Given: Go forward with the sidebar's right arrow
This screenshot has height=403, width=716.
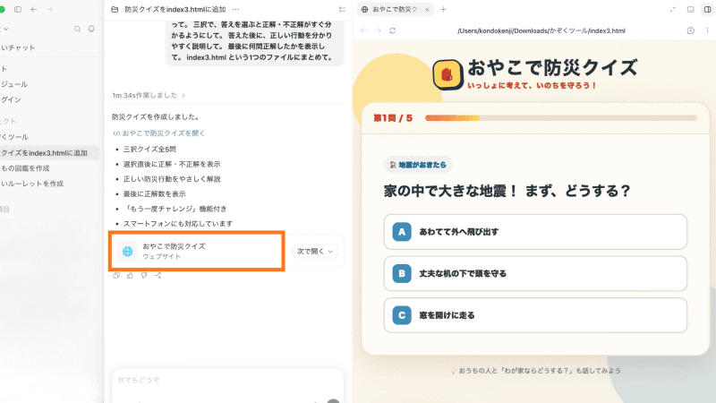Looking at the screenshot, I should (x=49, y=9).
